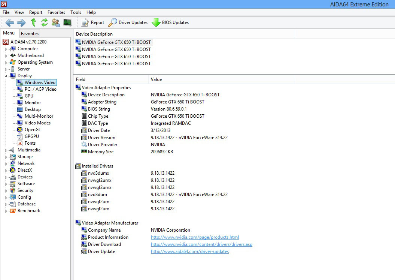
Task: Click the Installed Drivers group header
Action: pos(94,166)
